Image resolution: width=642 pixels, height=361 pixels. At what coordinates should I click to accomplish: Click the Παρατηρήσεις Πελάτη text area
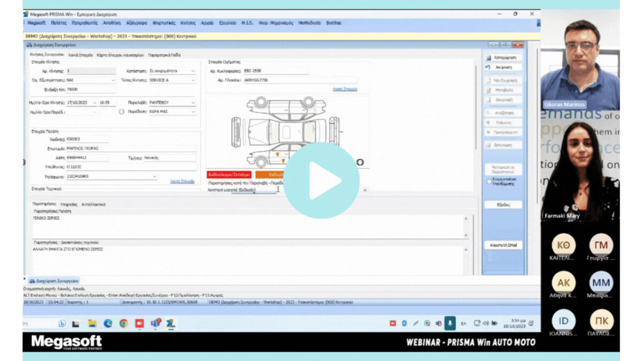(x=248, y=226)
